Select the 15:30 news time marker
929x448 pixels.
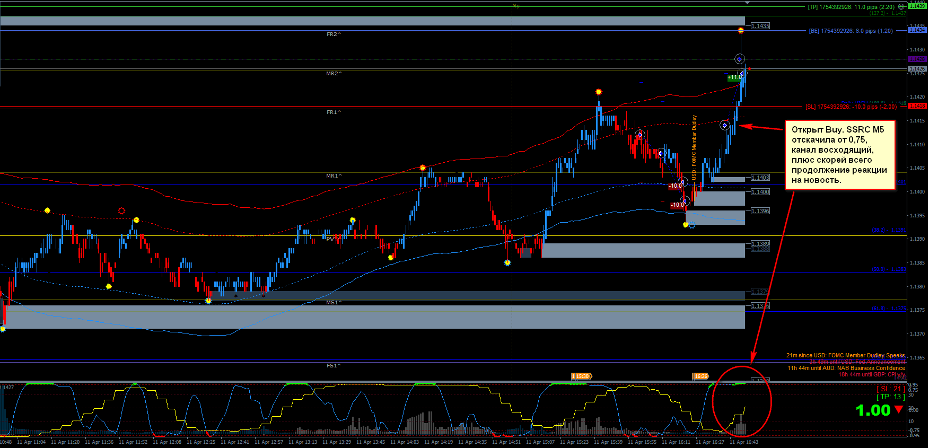pos(582,376)
